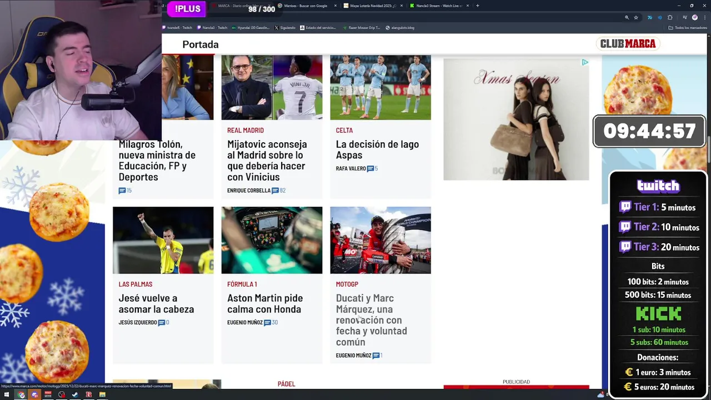
Task: Close the Mapa Lotería Navidad tab
Action: [402, 6]
